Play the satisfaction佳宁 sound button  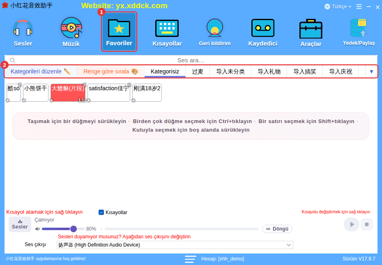[109, 93]
